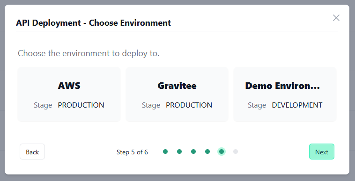Go back to the previous step
Image resolution: width=355 pixels, height=181 pixels.
[x=32, y=152]
